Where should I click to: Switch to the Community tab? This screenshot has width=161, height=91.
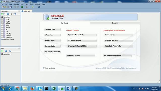[115, 23]
